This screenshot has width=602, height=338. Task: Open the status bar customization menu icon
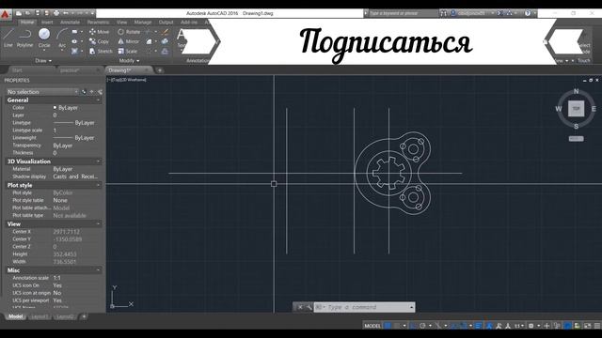click(597, 326)
